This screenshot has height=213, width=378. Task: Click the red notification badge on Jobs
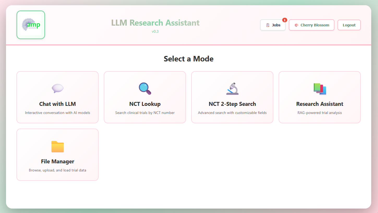tap(285, 20)
